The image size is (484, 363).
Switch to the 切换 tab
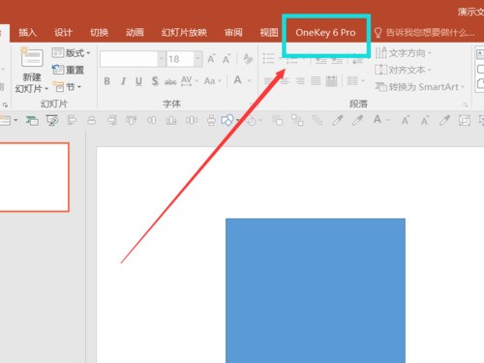(99, 33)
